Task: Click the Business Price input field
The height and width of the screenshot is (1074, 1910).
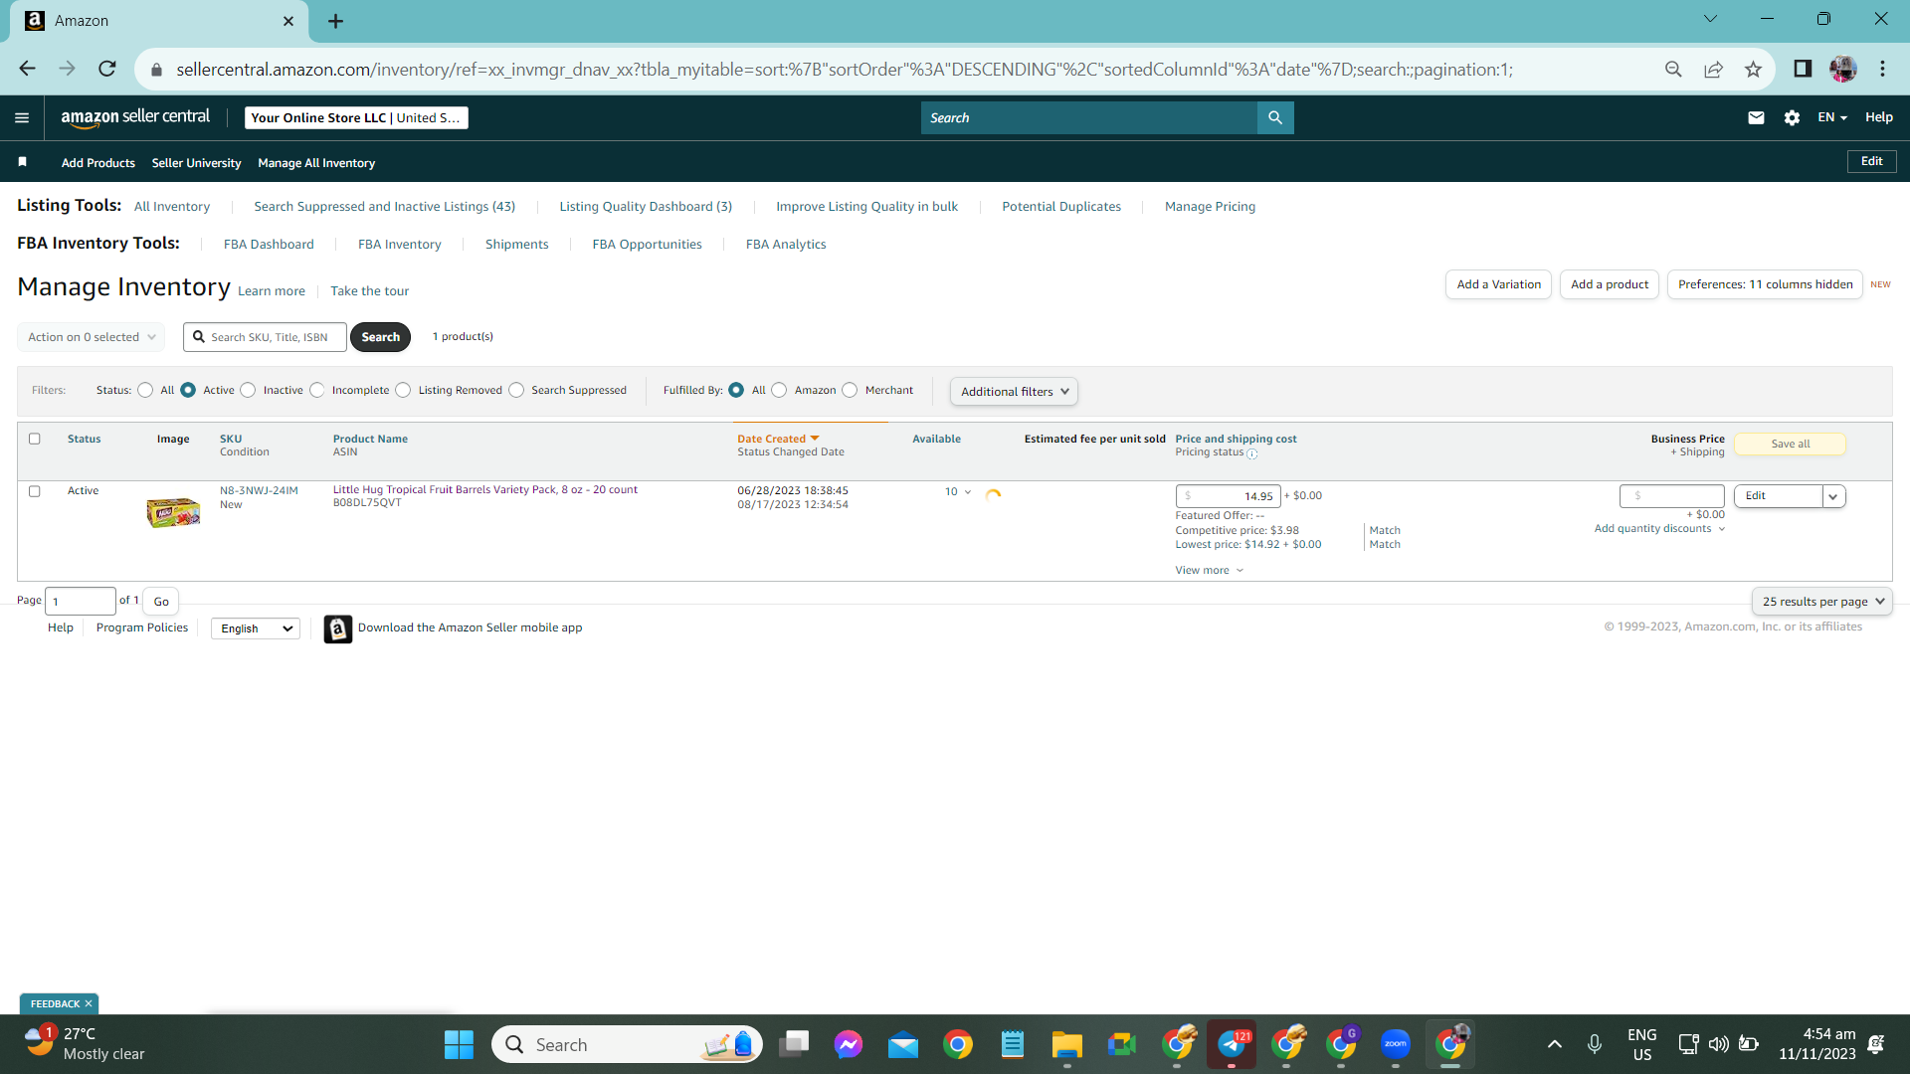Action: (1671, 496)
